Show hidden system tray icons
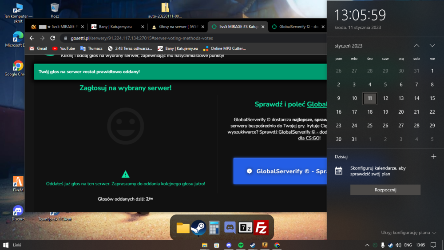Screen dimensions: 444x250 click(x=367, y=245)
